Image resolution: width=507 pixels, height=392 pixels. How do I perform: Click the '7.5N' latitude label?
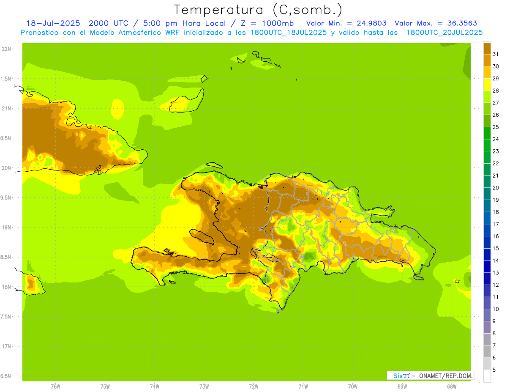point(6,317)
